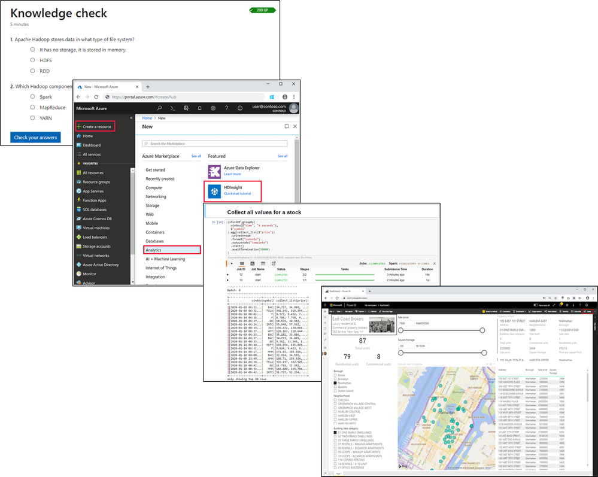The width and height of the screenshot is (598, 477).
Task: Select the YARN answer radio button
Action: point(32,118)
